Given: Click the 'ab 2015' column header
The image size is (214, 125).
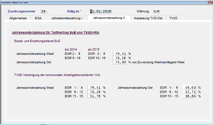Looking at the screenshot, I should (x=94, y=49).
